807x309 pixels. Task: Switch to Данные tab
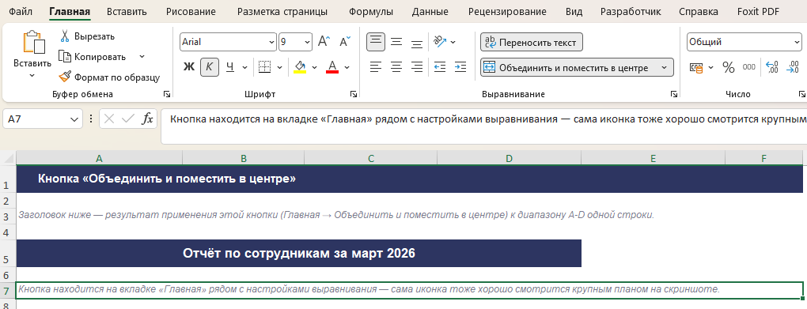(430, 11)
